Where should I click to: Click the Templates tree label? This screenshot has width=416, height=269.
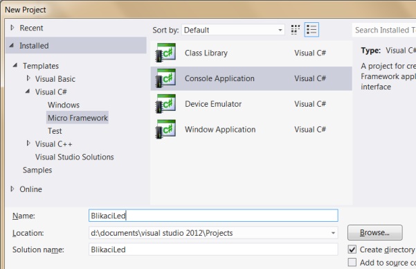[41, 66]
